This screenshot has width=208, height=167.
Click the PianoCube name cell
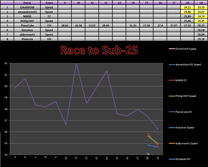pyautogui.click(x=27, y=25)
